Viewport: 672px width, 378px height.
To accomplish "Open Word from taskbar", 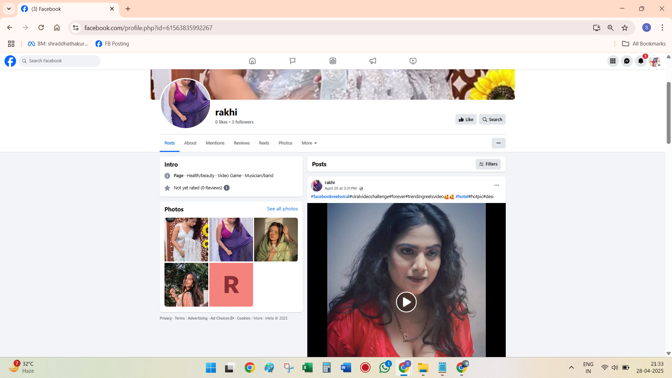I will pos(346,367).
